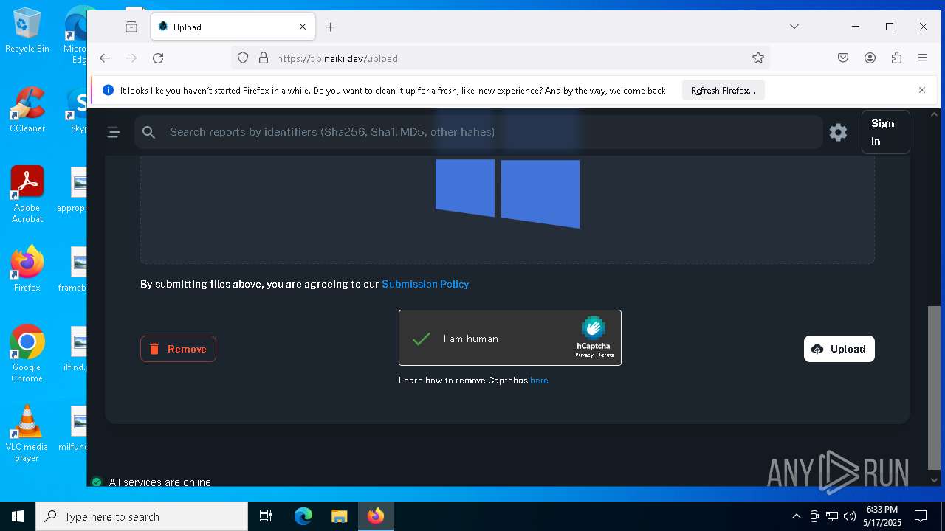Open hCaptcha Terms link

(606, 355)
